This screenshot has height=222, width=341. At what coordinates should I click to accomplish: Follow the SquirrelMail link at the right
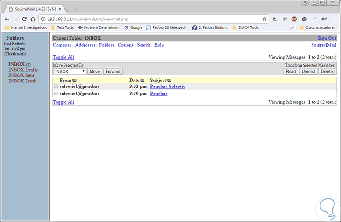tap(324, 45)
